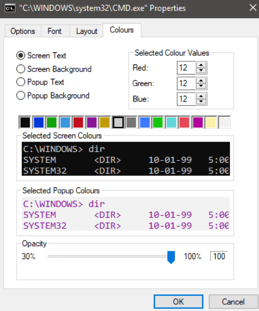Increase the Red value with up arrow
The image size is (259, 311).
pos(201,65)
